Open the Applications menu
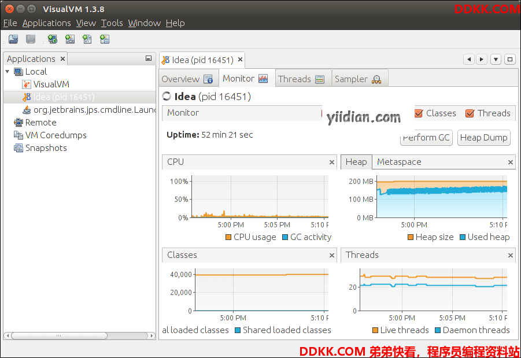521x358 pixels. pyautogui.click(x=46, y=23)
